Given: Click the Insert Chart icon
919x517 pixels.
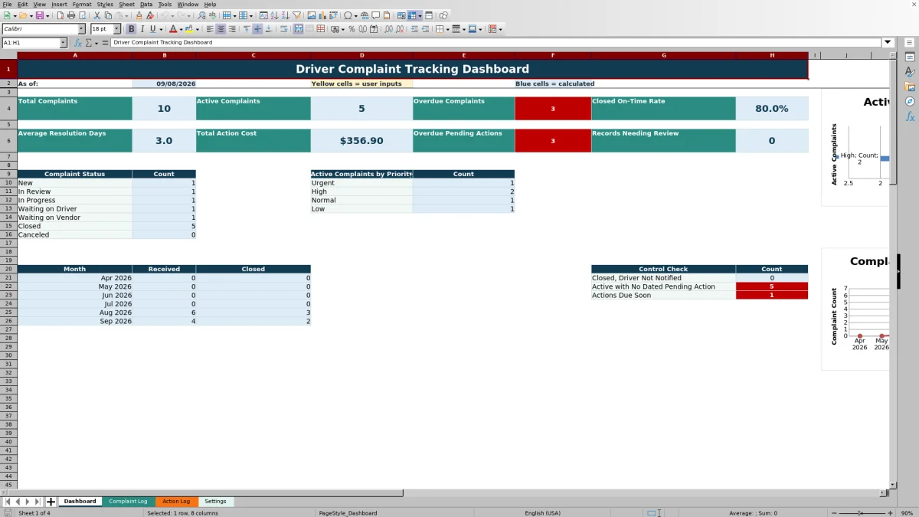Looking at the screenshot, I should 322,15.
